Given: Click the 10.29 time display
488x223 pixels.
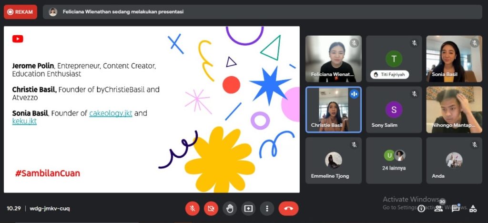Looking at the screenshot, I should [14, 208].
